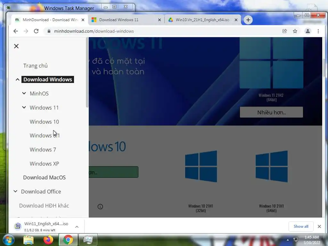The image size is (328, 246).
Task: Click the padlock site info icon
Action: coord(49,31)
